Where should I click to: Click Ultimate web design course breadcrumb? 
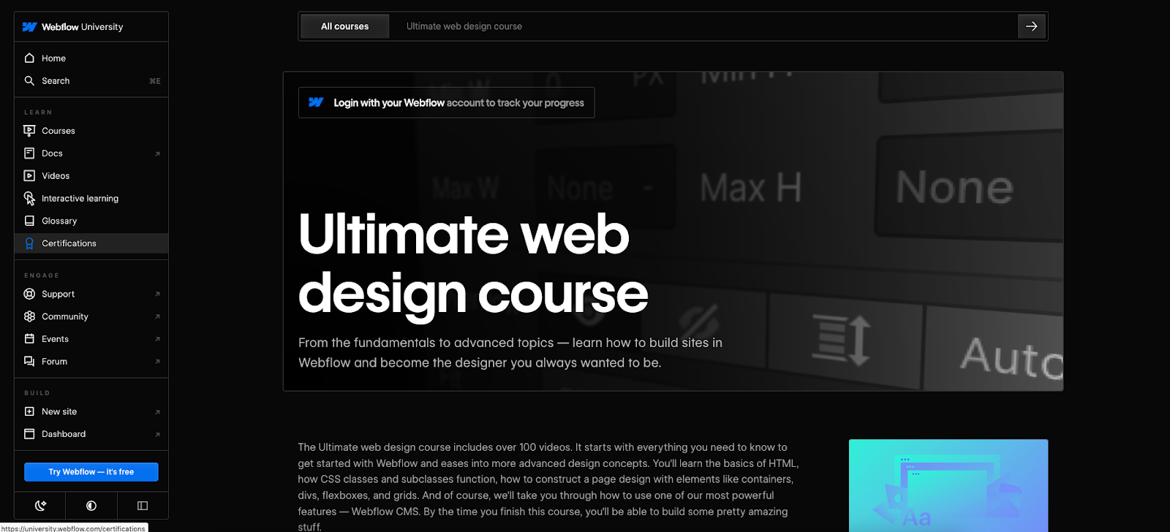pos(464,26)
